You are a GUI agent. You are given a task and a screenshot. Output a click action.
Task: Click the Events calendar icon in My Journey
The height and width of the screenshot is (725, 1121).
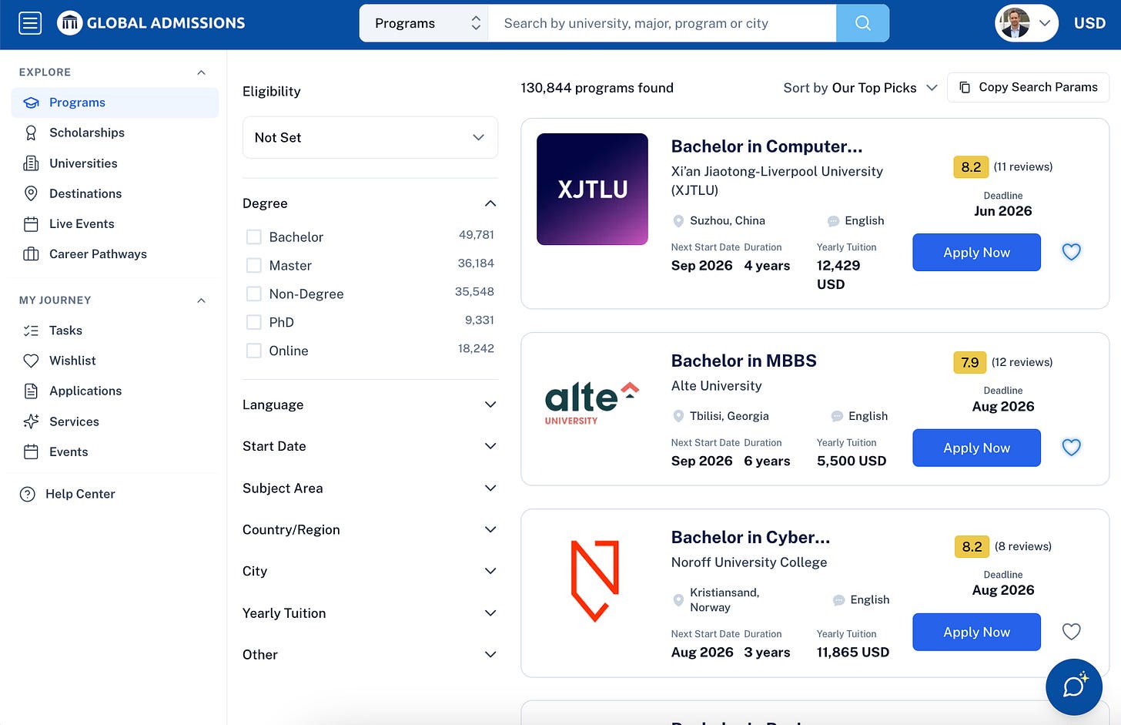[31, 452]
